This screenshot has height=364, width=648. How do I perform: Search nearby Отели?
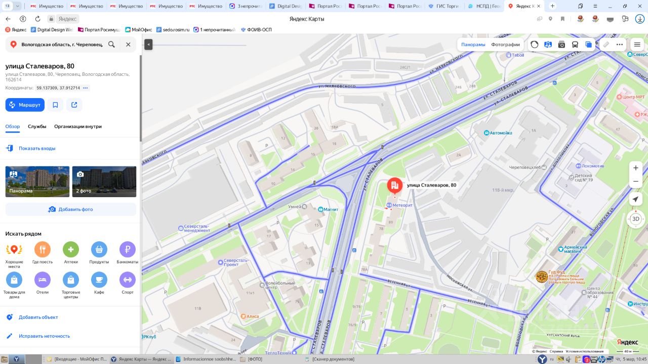pos(43,283)
